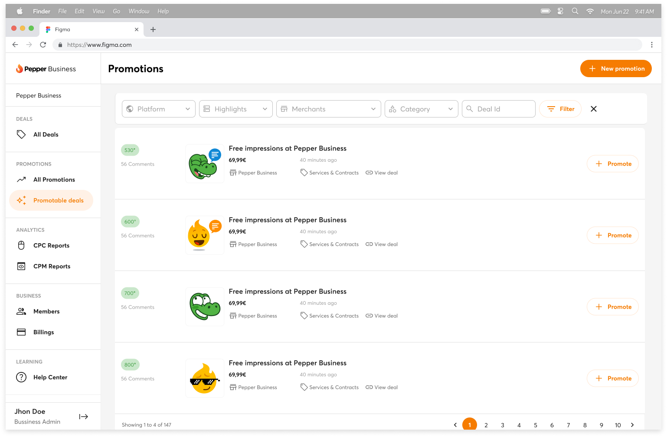Click the All Promotions trend arrow icon

pyautogui.click(x=21, y=179)
